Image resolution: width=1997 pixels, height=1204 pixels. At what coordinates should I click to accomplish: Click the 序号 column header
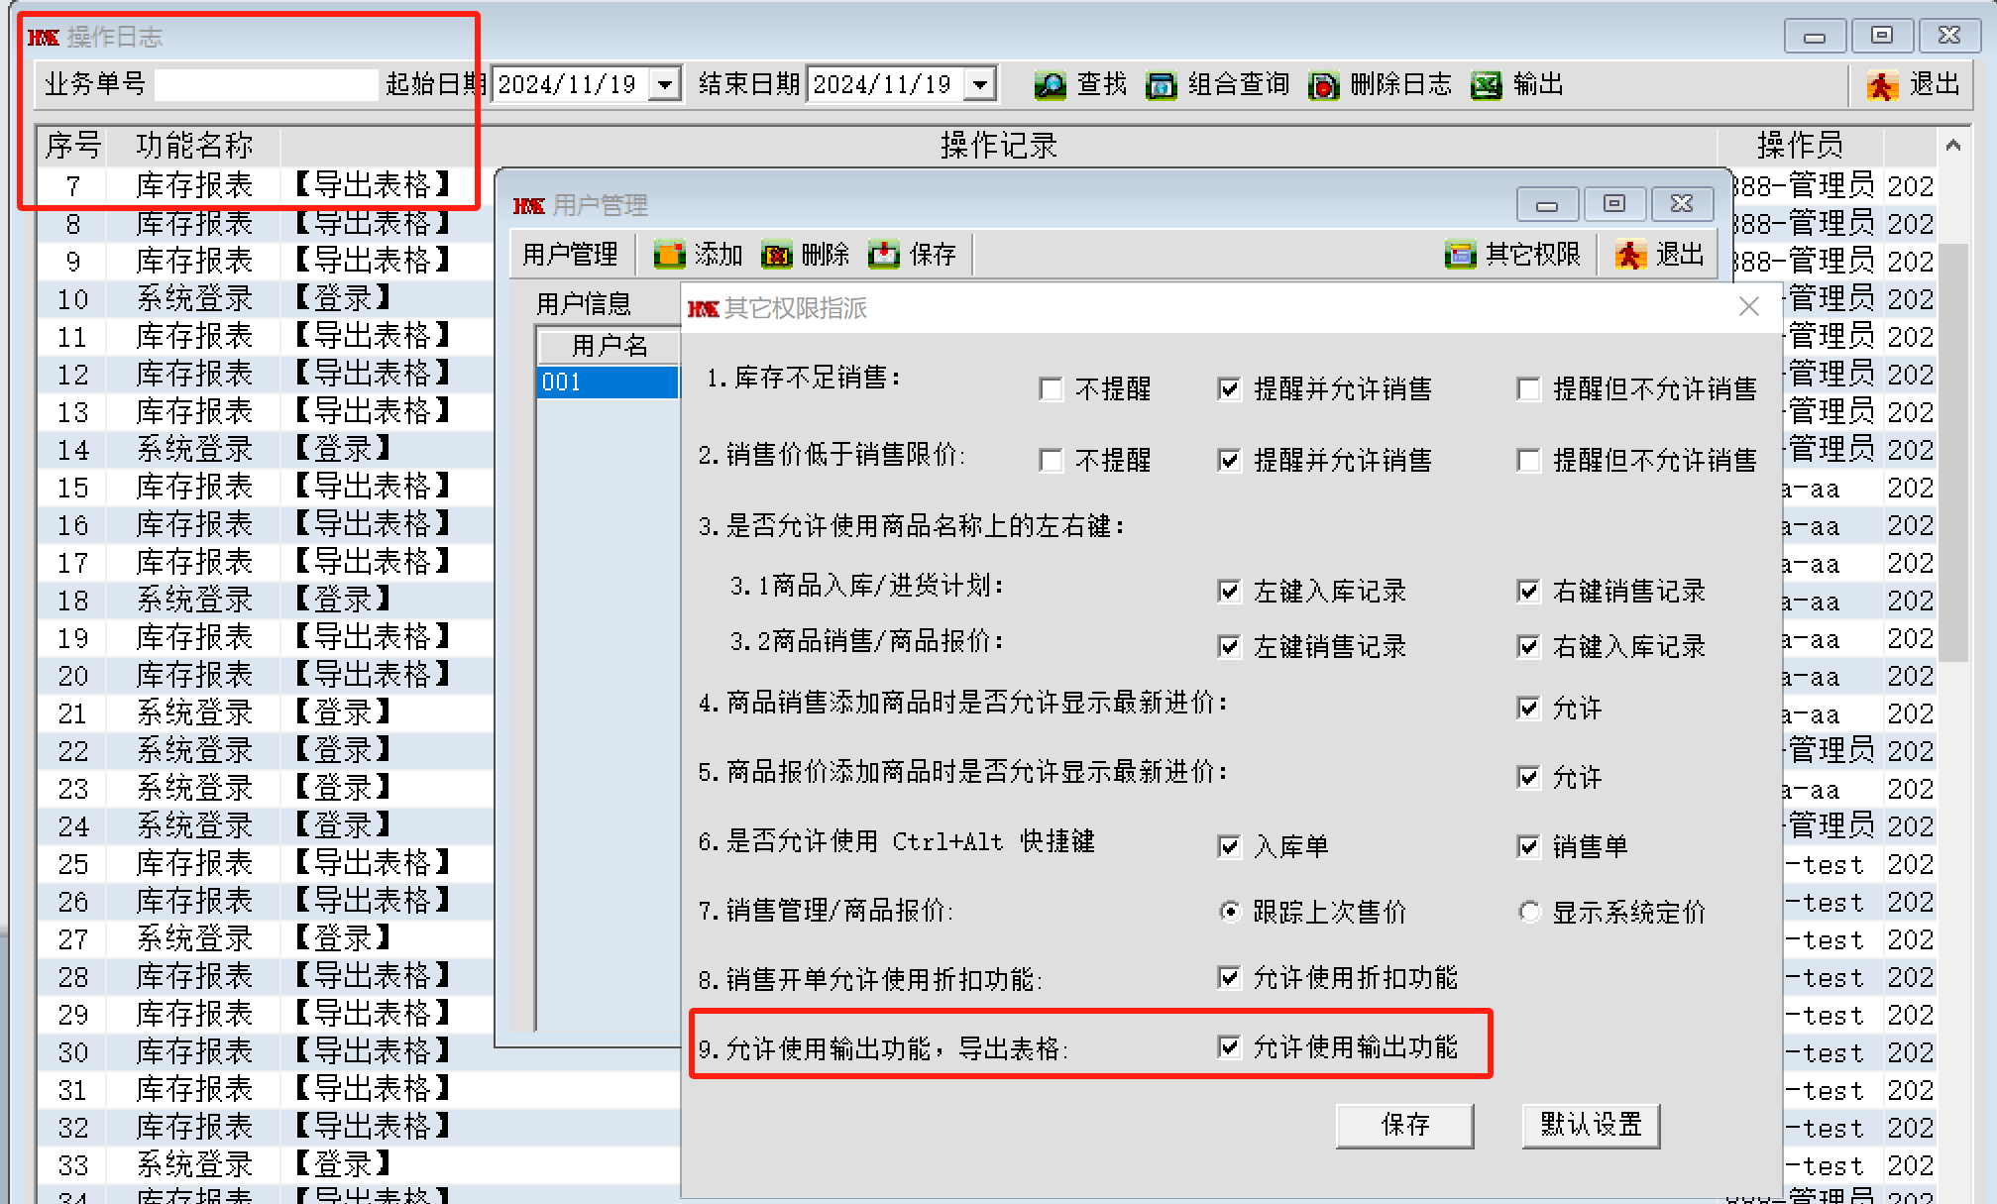coord(72,146)
